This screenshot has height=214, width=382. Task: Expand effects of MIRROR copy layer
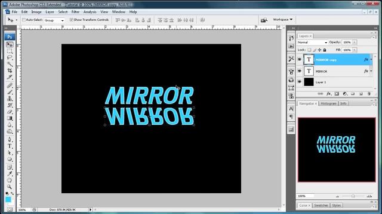pyautogui.click(x=371, y=59)
